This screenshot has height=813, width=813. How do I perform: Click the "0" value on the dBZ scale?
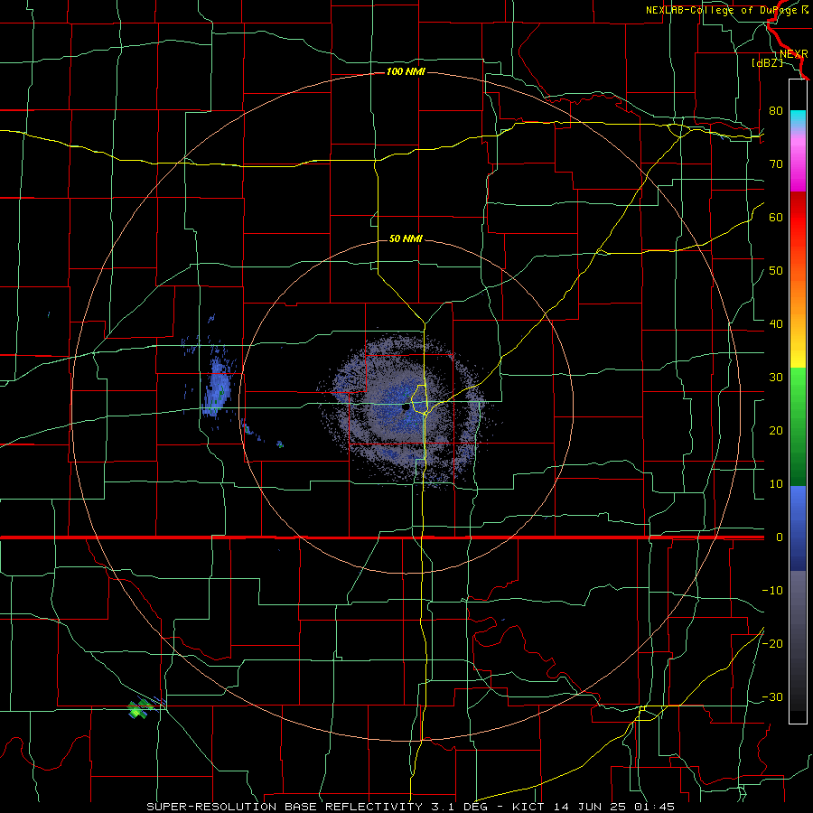pos(780,537)
